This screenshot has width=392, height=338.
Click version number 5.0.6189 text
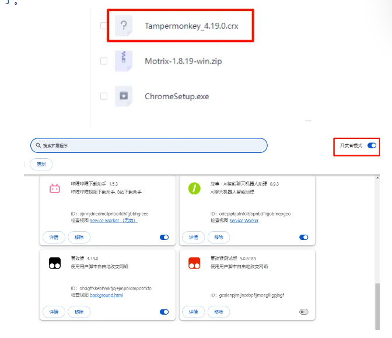pyautogui.click(x=248, y=259)
